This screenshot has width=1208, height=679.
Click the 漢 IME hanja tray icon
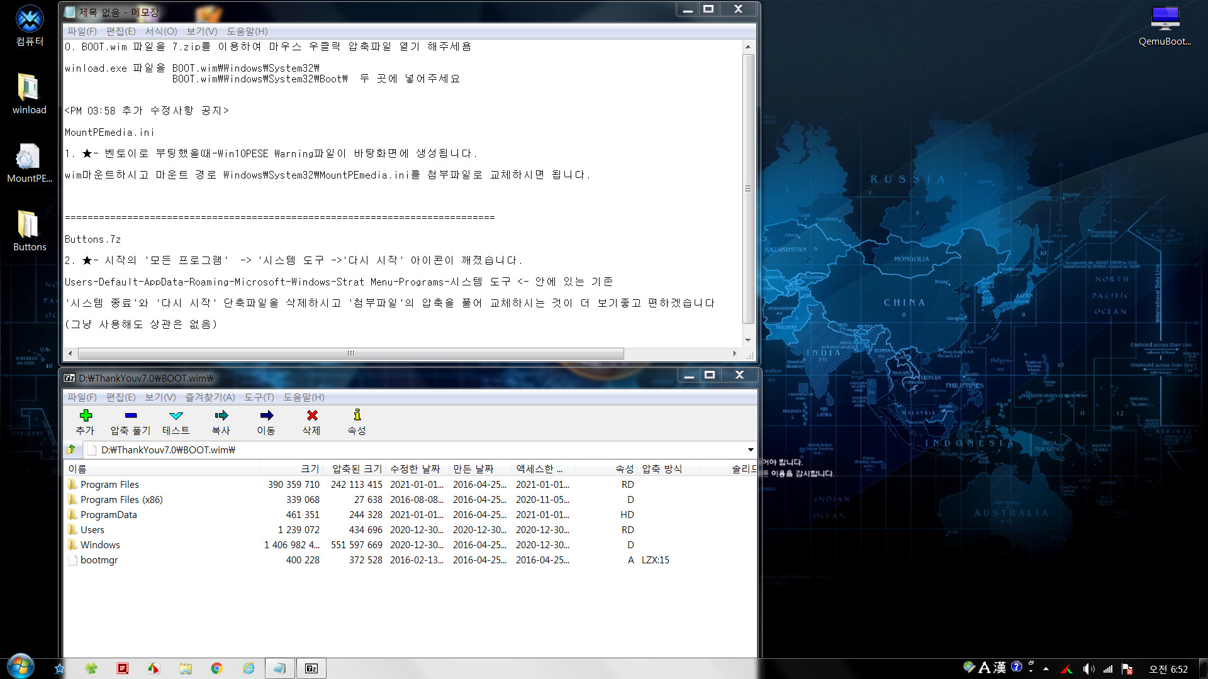click(1000, 668)
